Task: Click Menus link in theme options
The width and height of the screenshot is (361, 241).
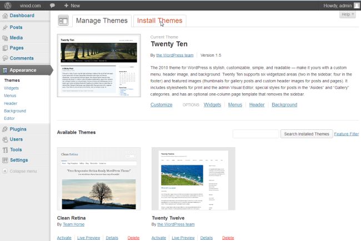Action: [x=235, y=105]
